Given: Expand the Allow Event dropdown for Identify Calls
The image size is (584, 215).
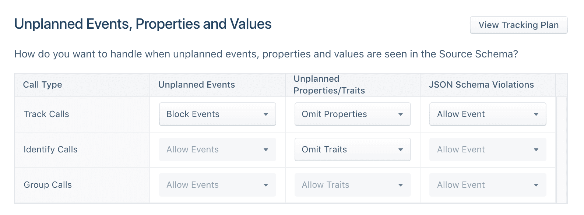Looking at the screenshot, I should [487, 149].
